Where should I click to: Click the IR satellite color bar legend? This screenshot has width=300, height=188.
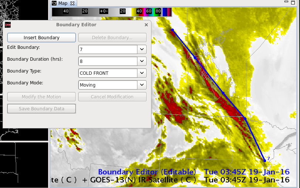click(112, 12)
